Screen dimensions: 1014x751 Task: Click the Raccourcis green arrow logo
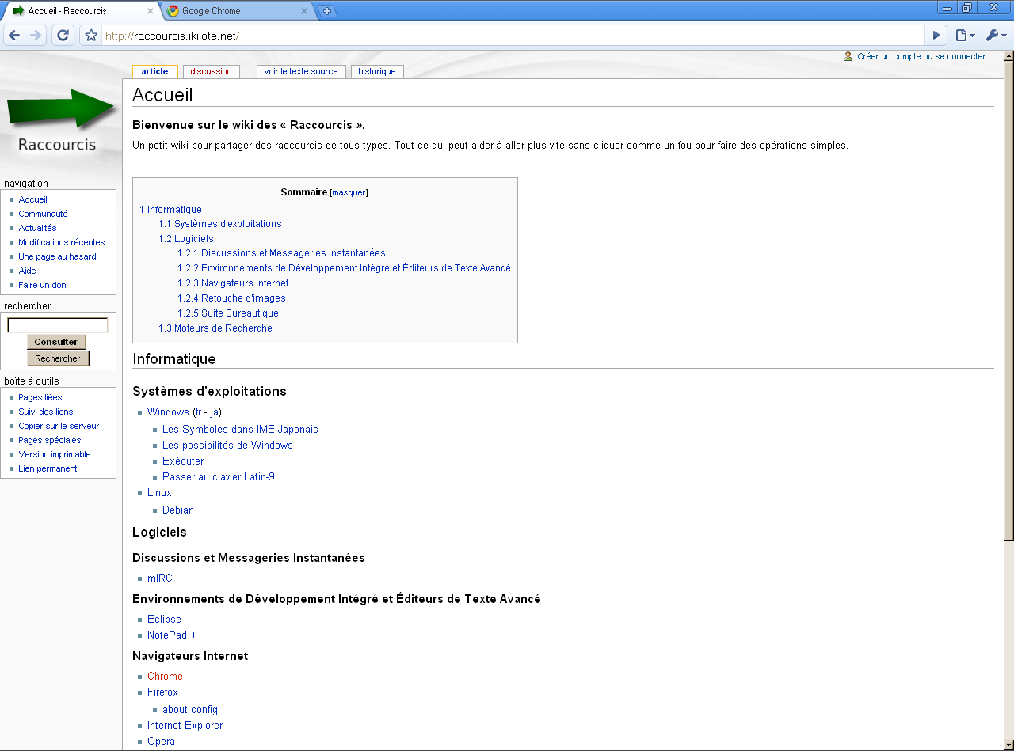61,120
